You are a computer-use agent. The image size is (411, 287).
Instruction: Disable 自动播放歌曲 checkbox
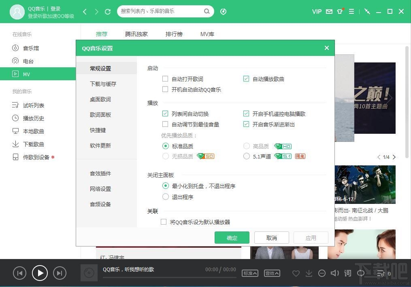[246, 79]
